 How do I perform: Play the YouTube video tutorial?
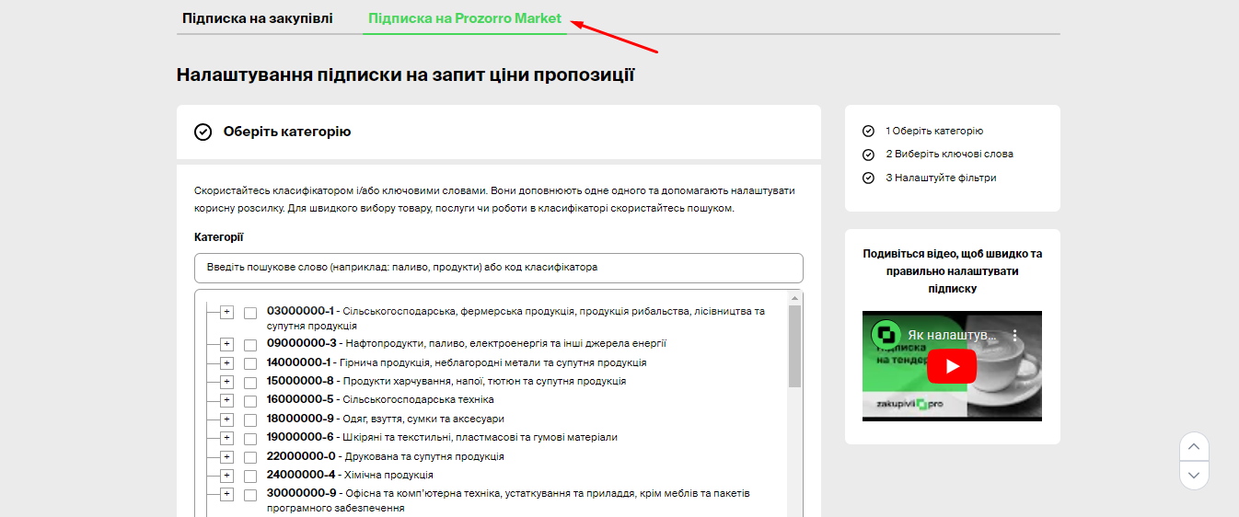pos(952,366)
